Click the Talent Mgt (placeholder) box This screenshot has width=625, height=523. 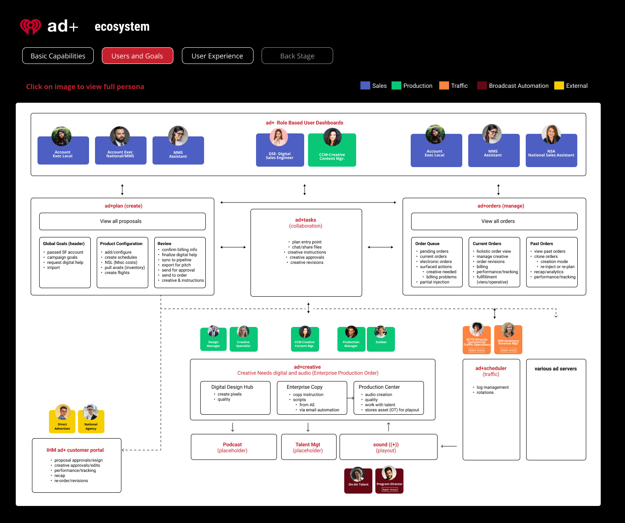[309, 447]
